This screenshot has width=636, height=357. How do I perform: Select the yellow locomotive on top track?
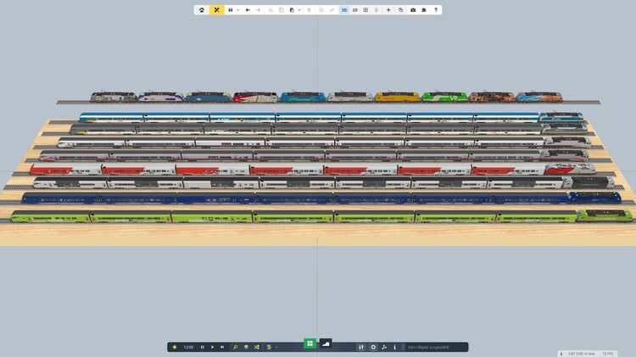pos(398,97)
